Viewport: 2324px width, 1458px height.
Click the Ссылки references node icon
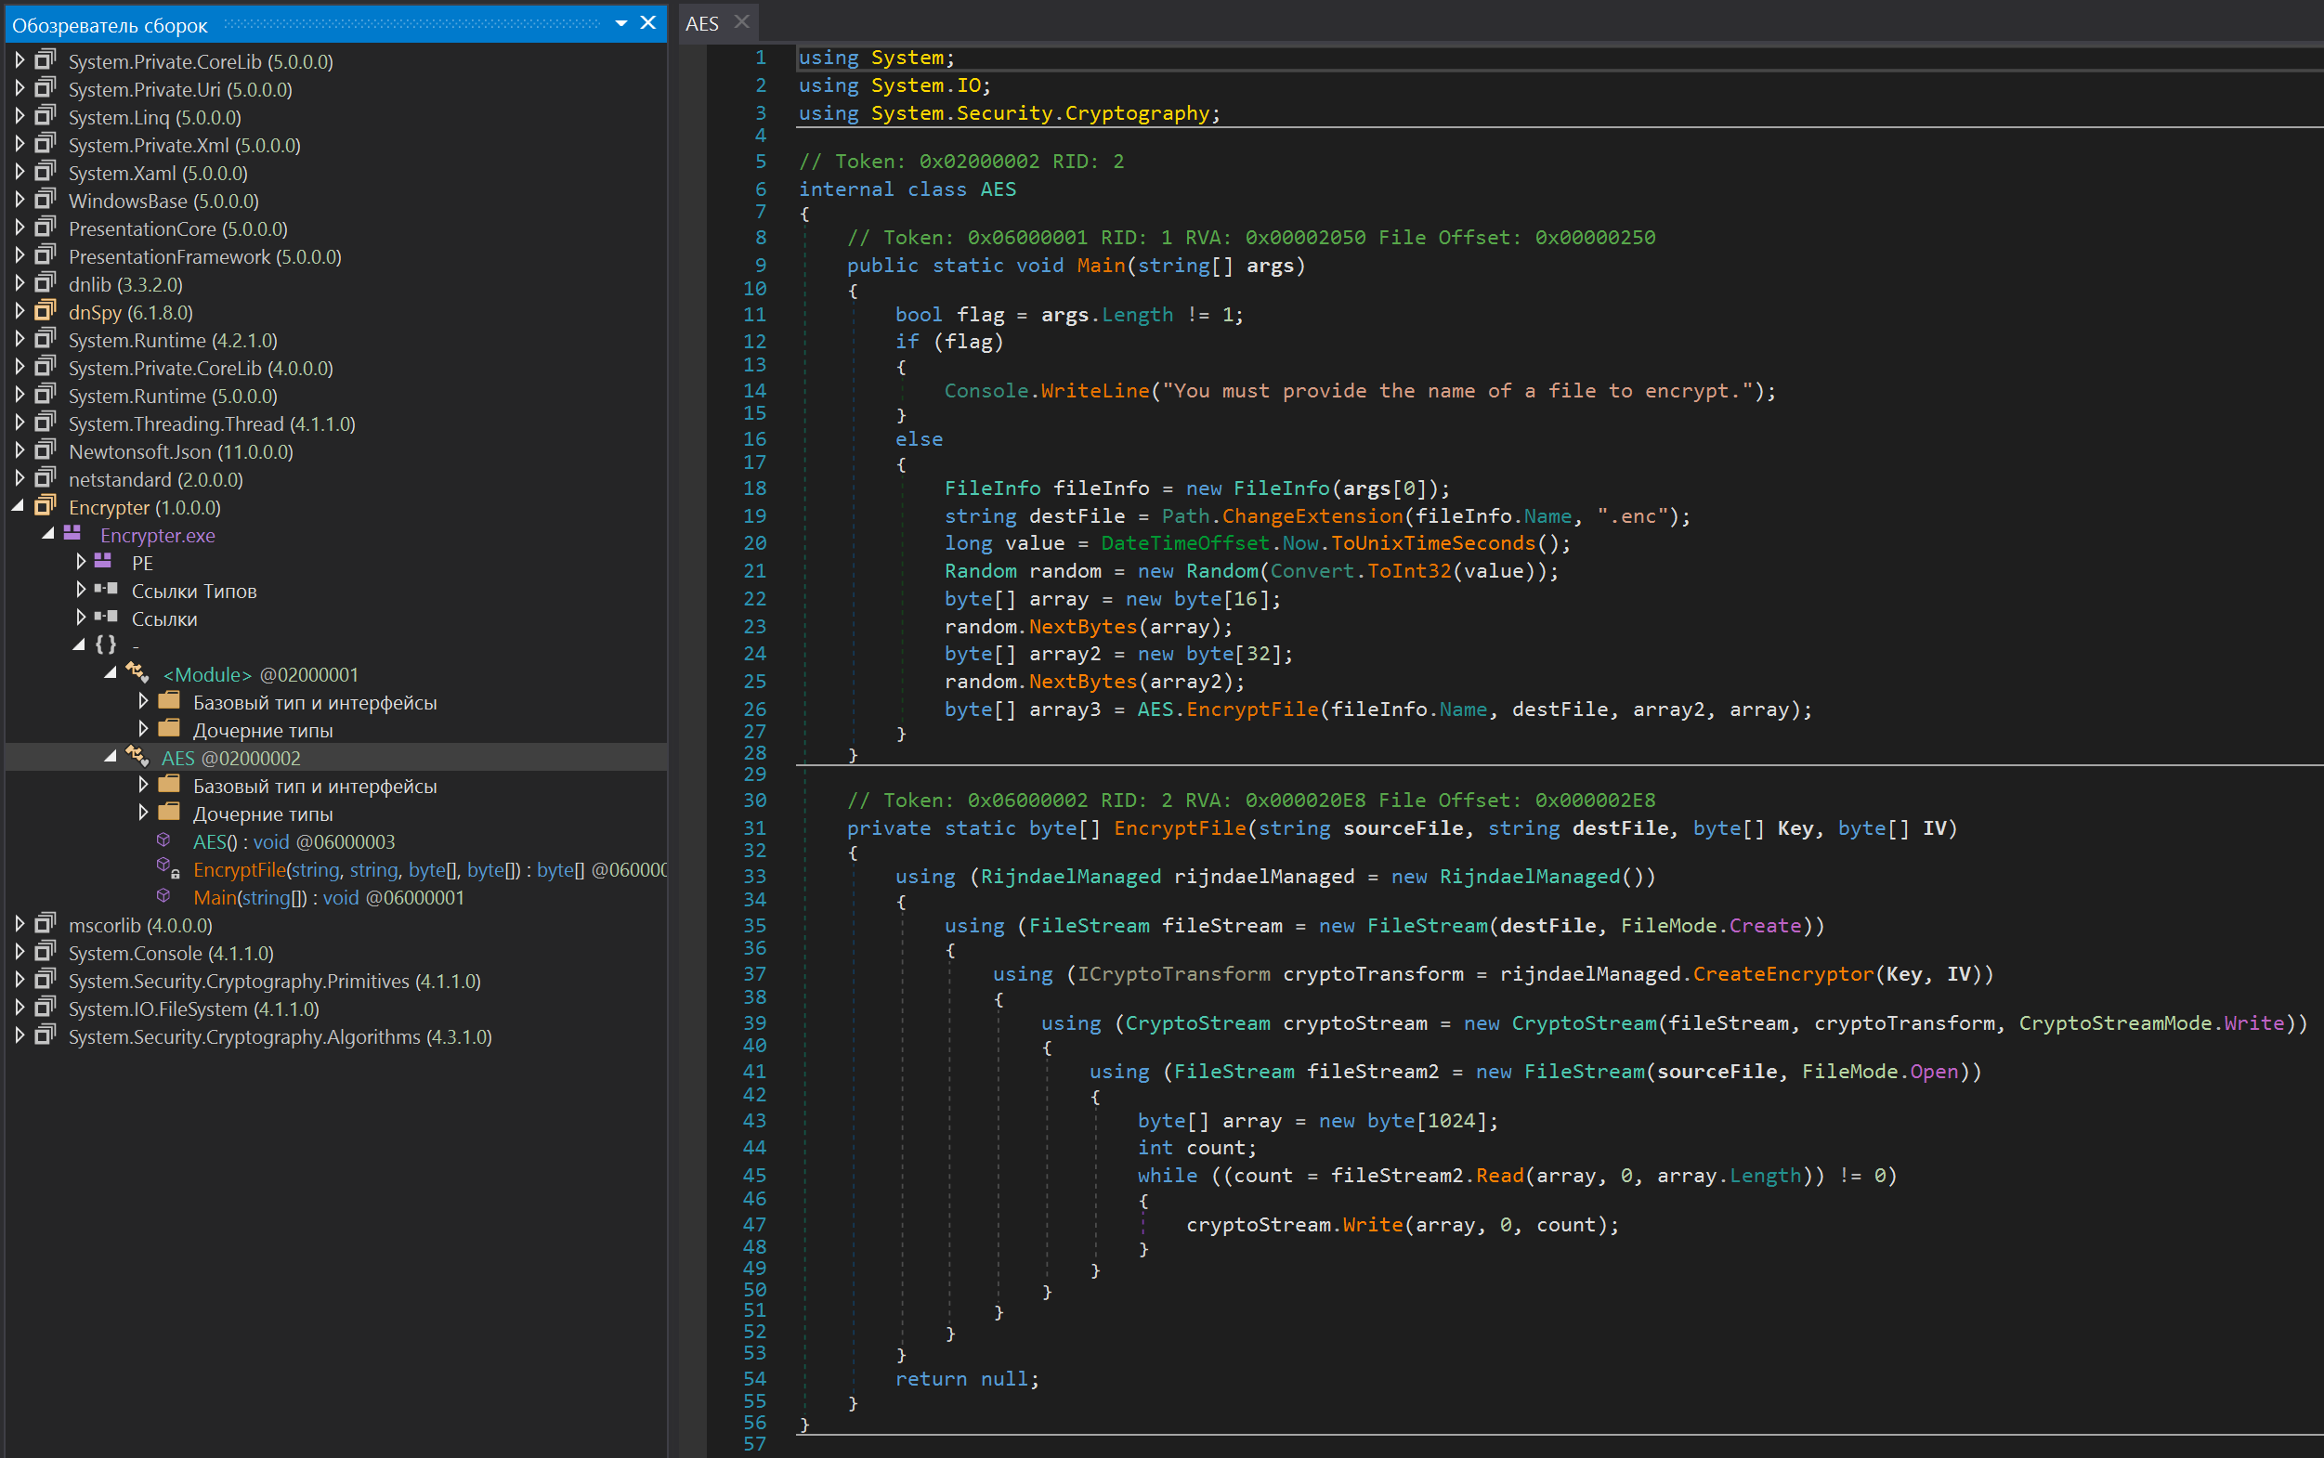pyautogui.click(x=106, y=618)
